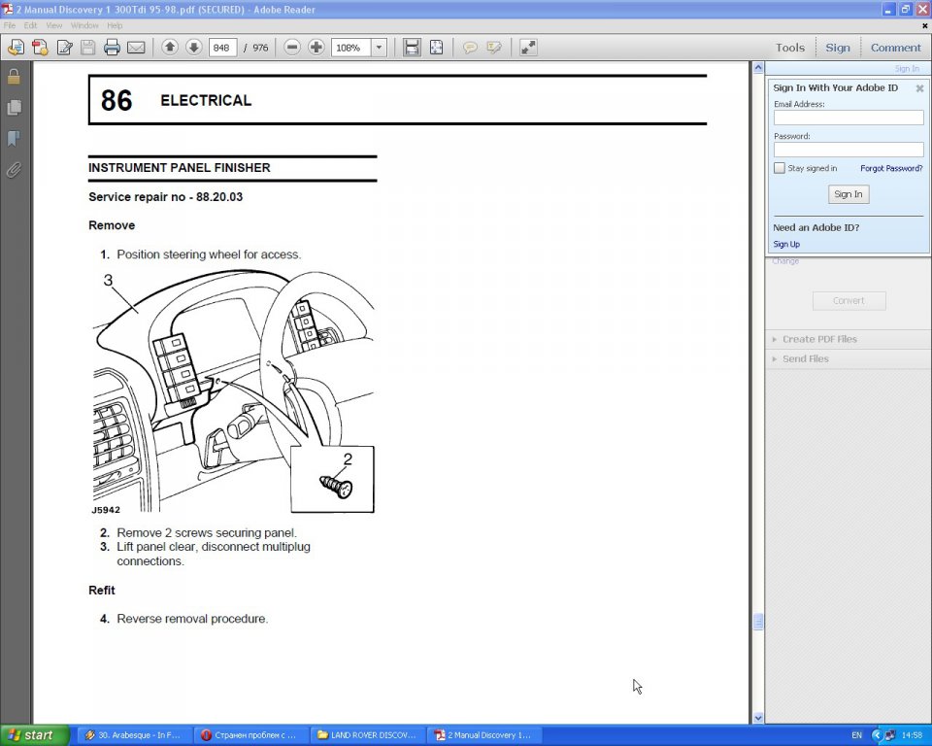Viewport: 932px width, 746px height.
Task: Open the Tools pane tab
Action: pyautogui.click(x=789, y=48)
